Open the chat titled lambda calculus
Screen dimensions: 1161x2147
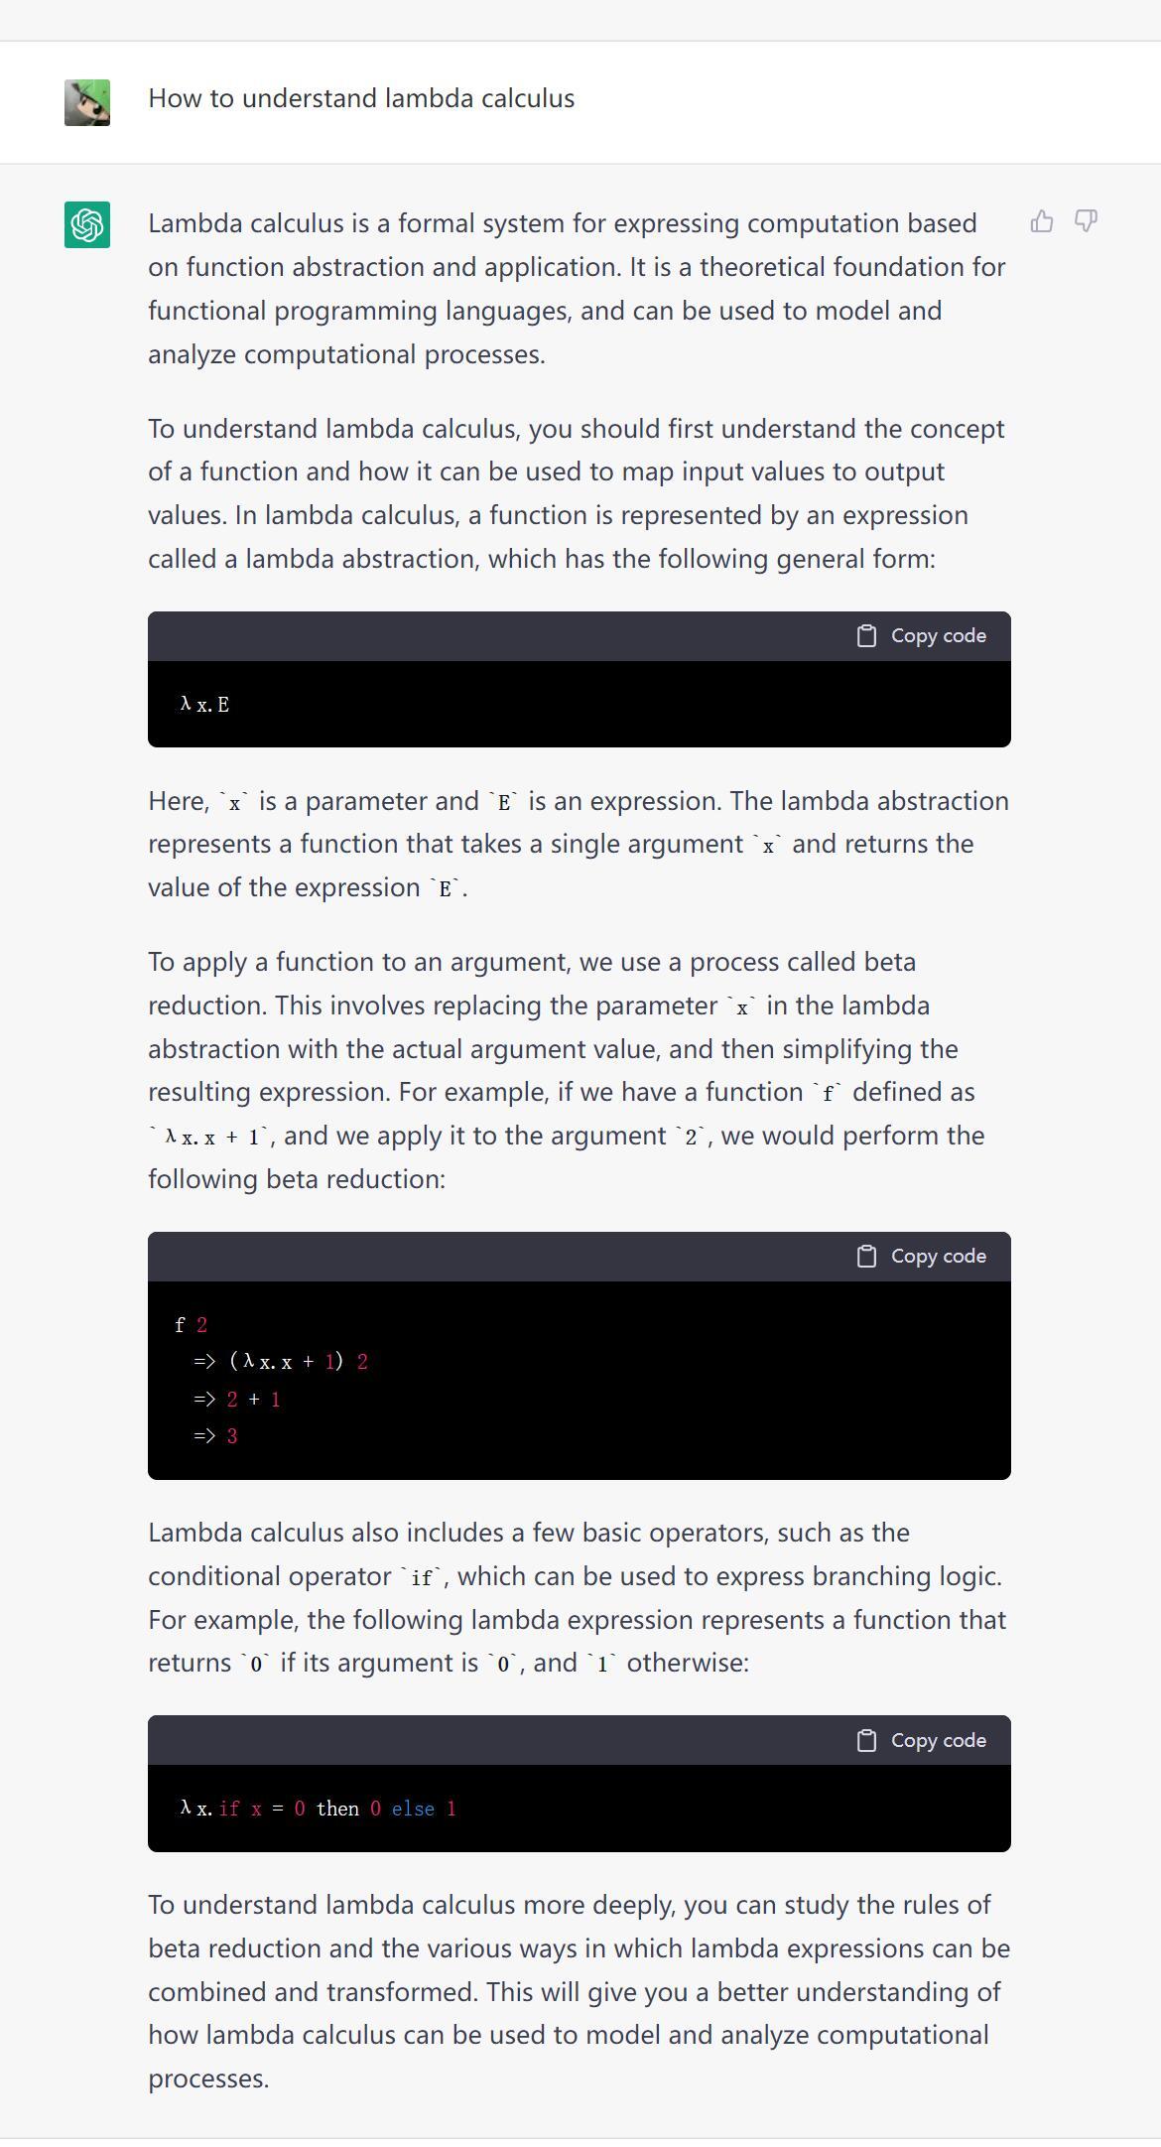[x=361, y=98]
